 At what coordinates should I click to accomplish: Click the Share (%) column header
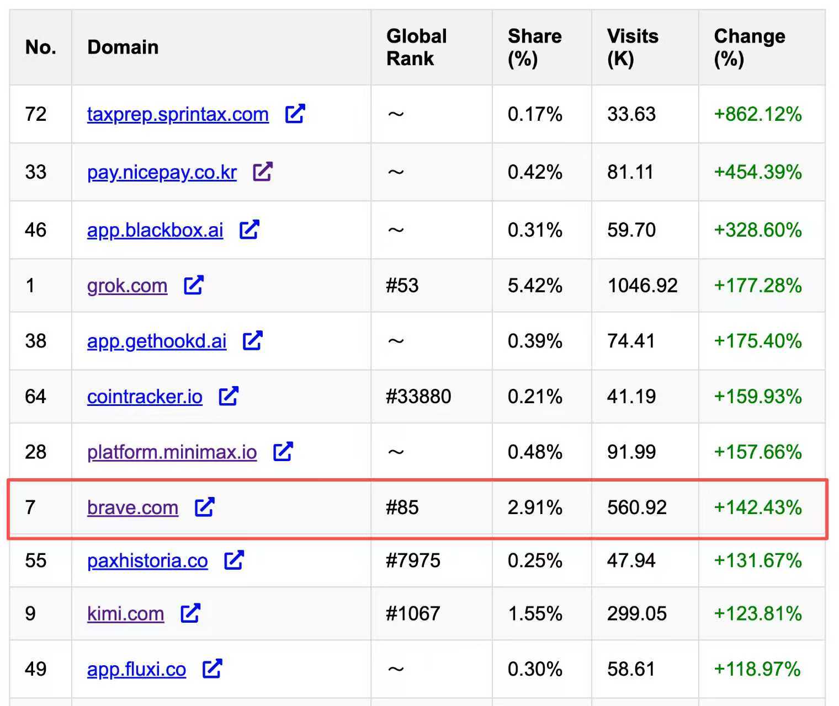click(x=542, y=47)
